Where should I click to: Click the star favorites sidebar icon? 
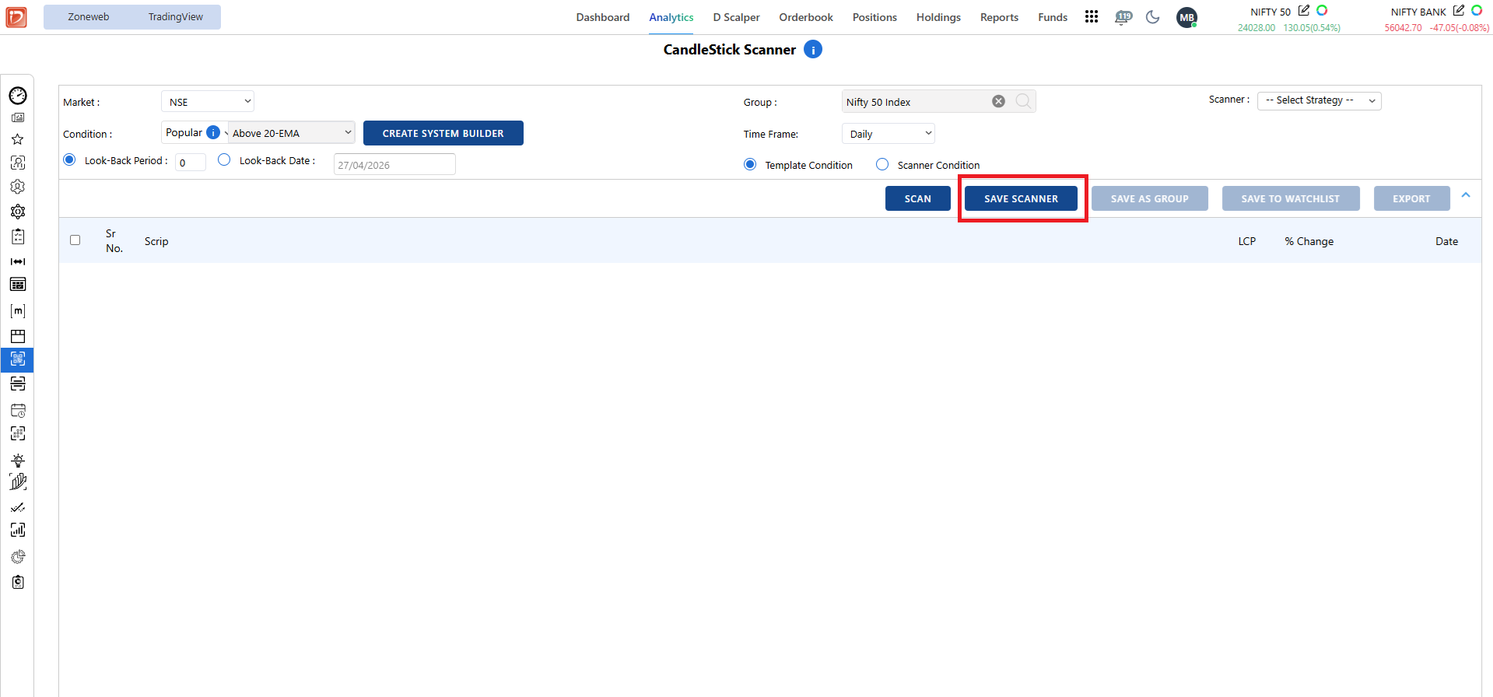[x=17, y=139]
